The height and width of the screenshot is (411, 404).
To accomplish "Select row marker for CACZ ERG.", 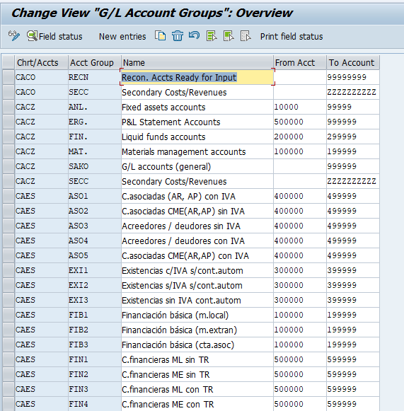I will coord(8,122).
